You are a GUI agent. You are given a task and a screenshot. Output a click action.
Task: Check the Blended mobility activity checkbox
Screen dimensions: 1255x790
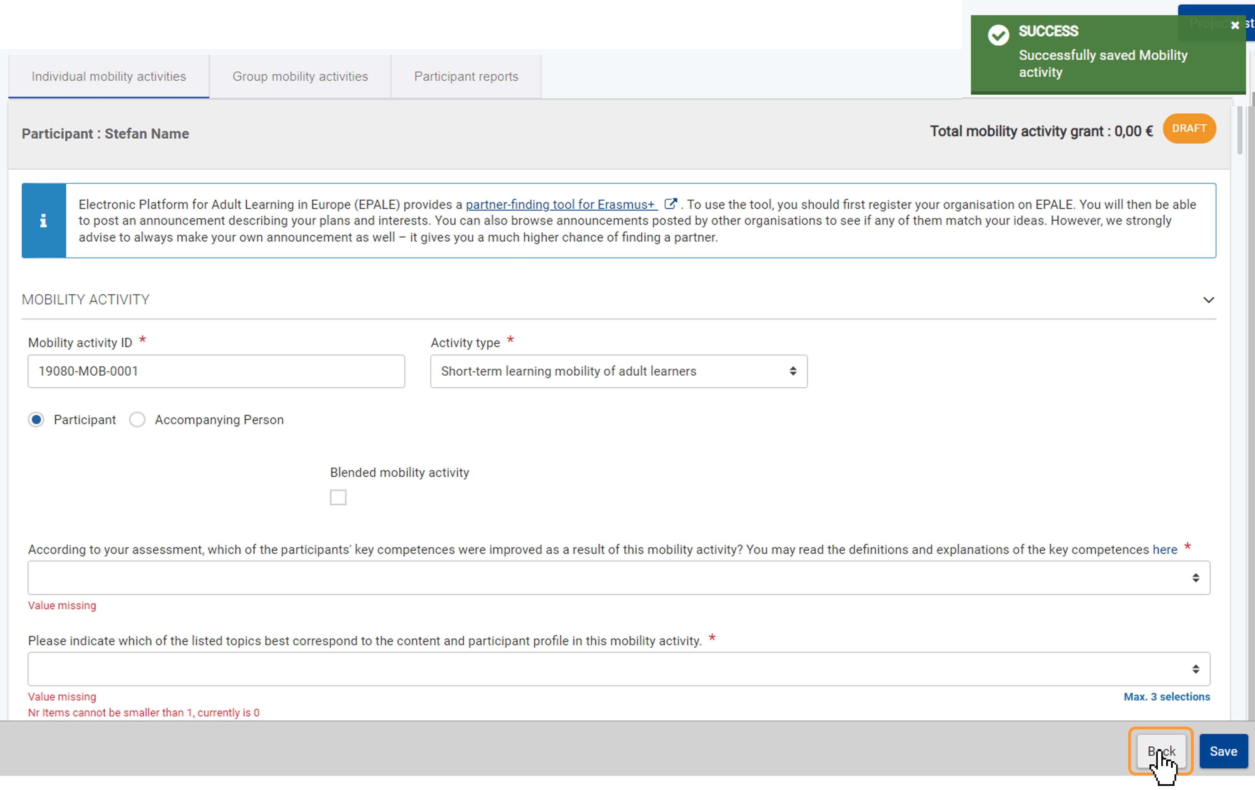338,498
